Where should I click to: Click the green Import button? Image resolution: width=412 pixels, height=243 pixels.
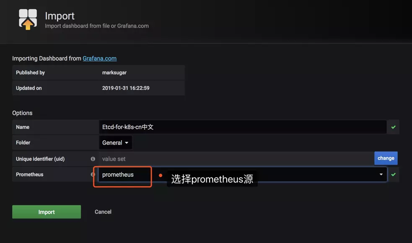click(47, 212)
